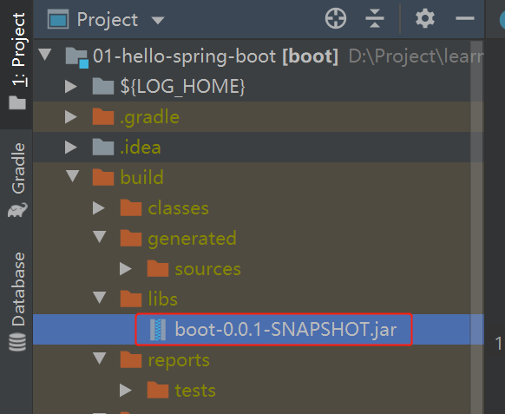The image size is (505, 414).
Task: Expand the .gradle folder arrow
Action: click(x=71, y=117)
